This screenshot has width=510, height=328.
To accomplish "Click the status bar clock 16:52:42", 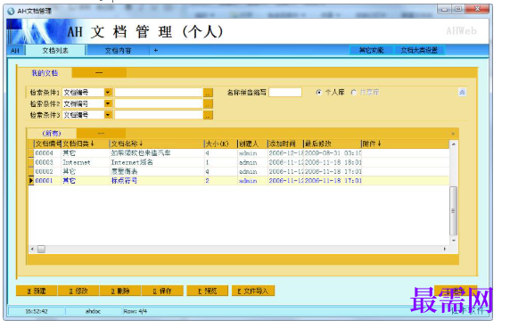I will [x=37, y=311].
